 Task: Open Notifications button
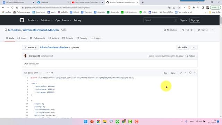click(x=170, y=30)
